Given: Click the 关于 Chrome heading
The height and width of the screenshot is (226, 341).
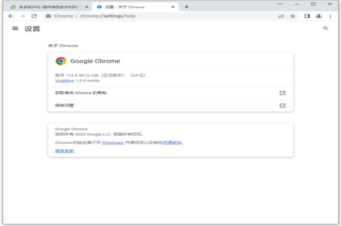Looking at the screenshot, I should click(x=63, y=46).
